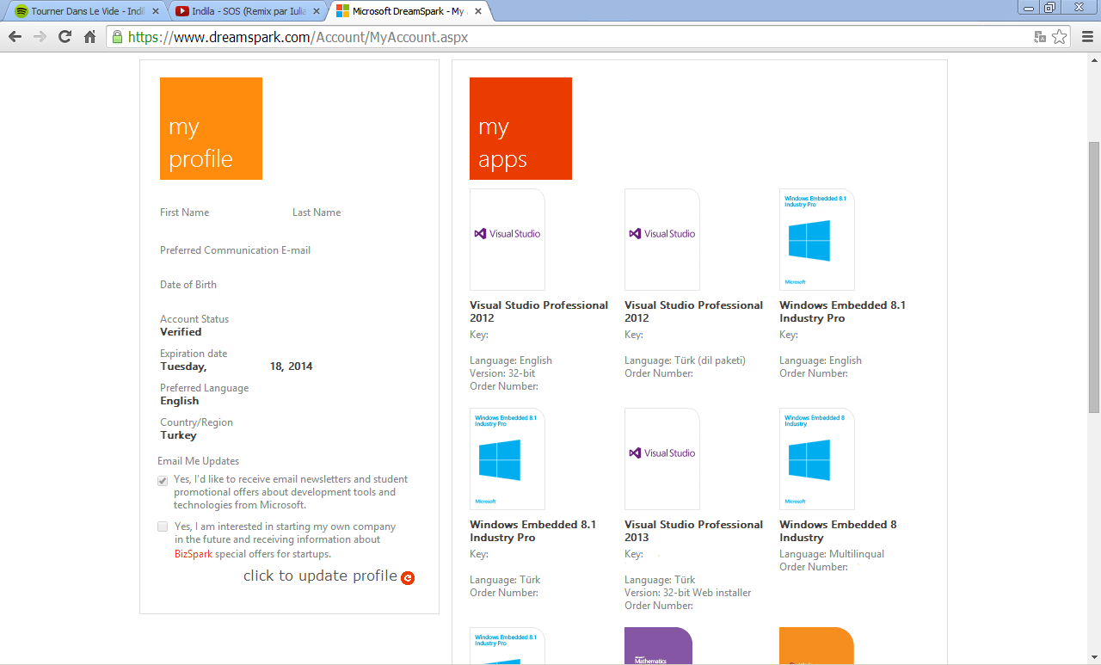Image resolution: width=1101 pixels, height=665 pixels.
Task: Click the red refresh icon beside update profile
Action: pyautogui.click(x=408, y=578)
